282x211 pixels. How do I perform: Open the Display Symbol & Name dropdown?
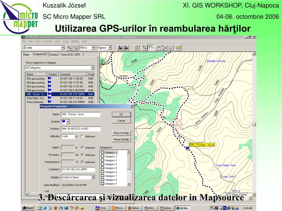(x=93, y=177)
